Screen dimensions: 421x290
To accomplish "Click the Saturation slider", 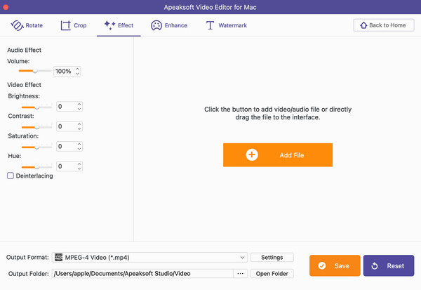I will [36, 147].
